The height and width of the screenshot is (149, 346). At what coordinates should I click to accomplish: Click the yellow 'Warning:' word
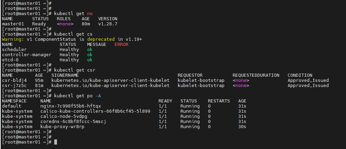(13, 39)
